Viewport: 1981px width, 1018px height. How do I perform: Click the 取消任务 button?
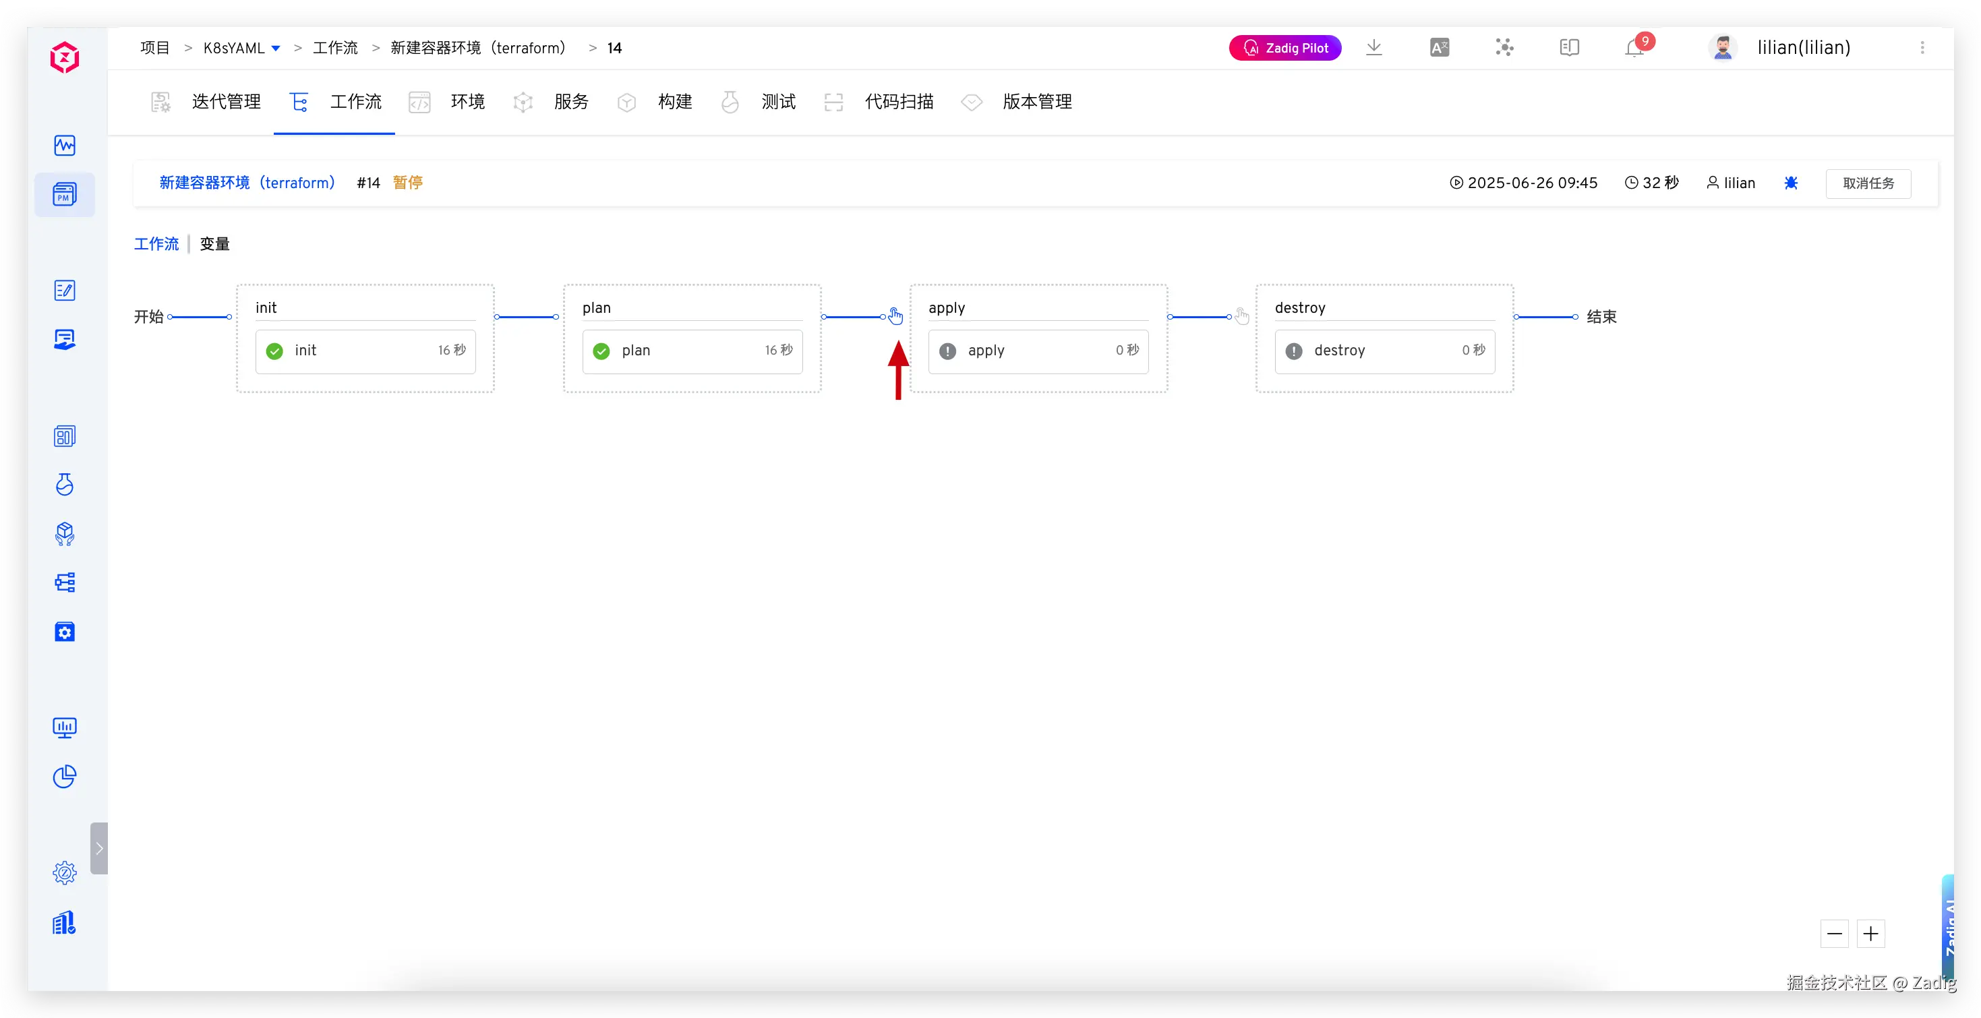tap(1868, 183)
